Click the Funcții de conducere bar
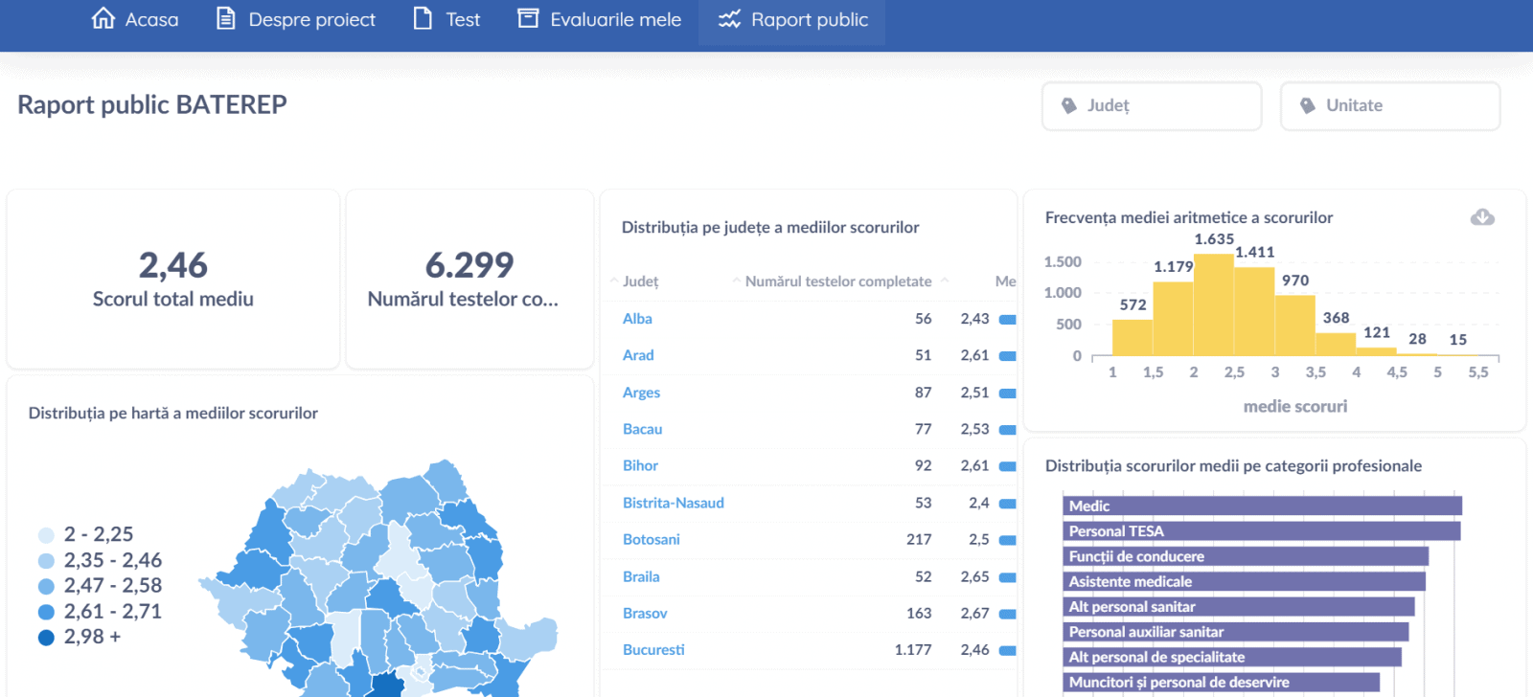 [x=1246, y=556]
